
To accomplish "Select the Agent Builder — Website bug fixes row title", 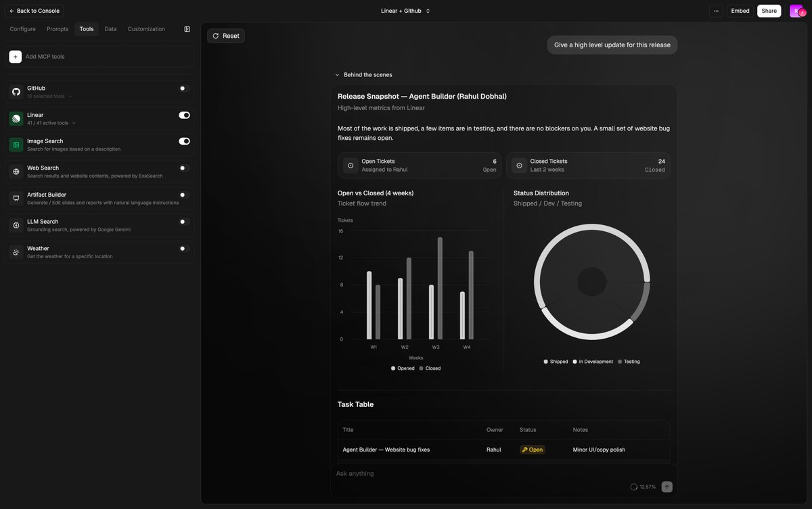I will (x=386, y=450).
